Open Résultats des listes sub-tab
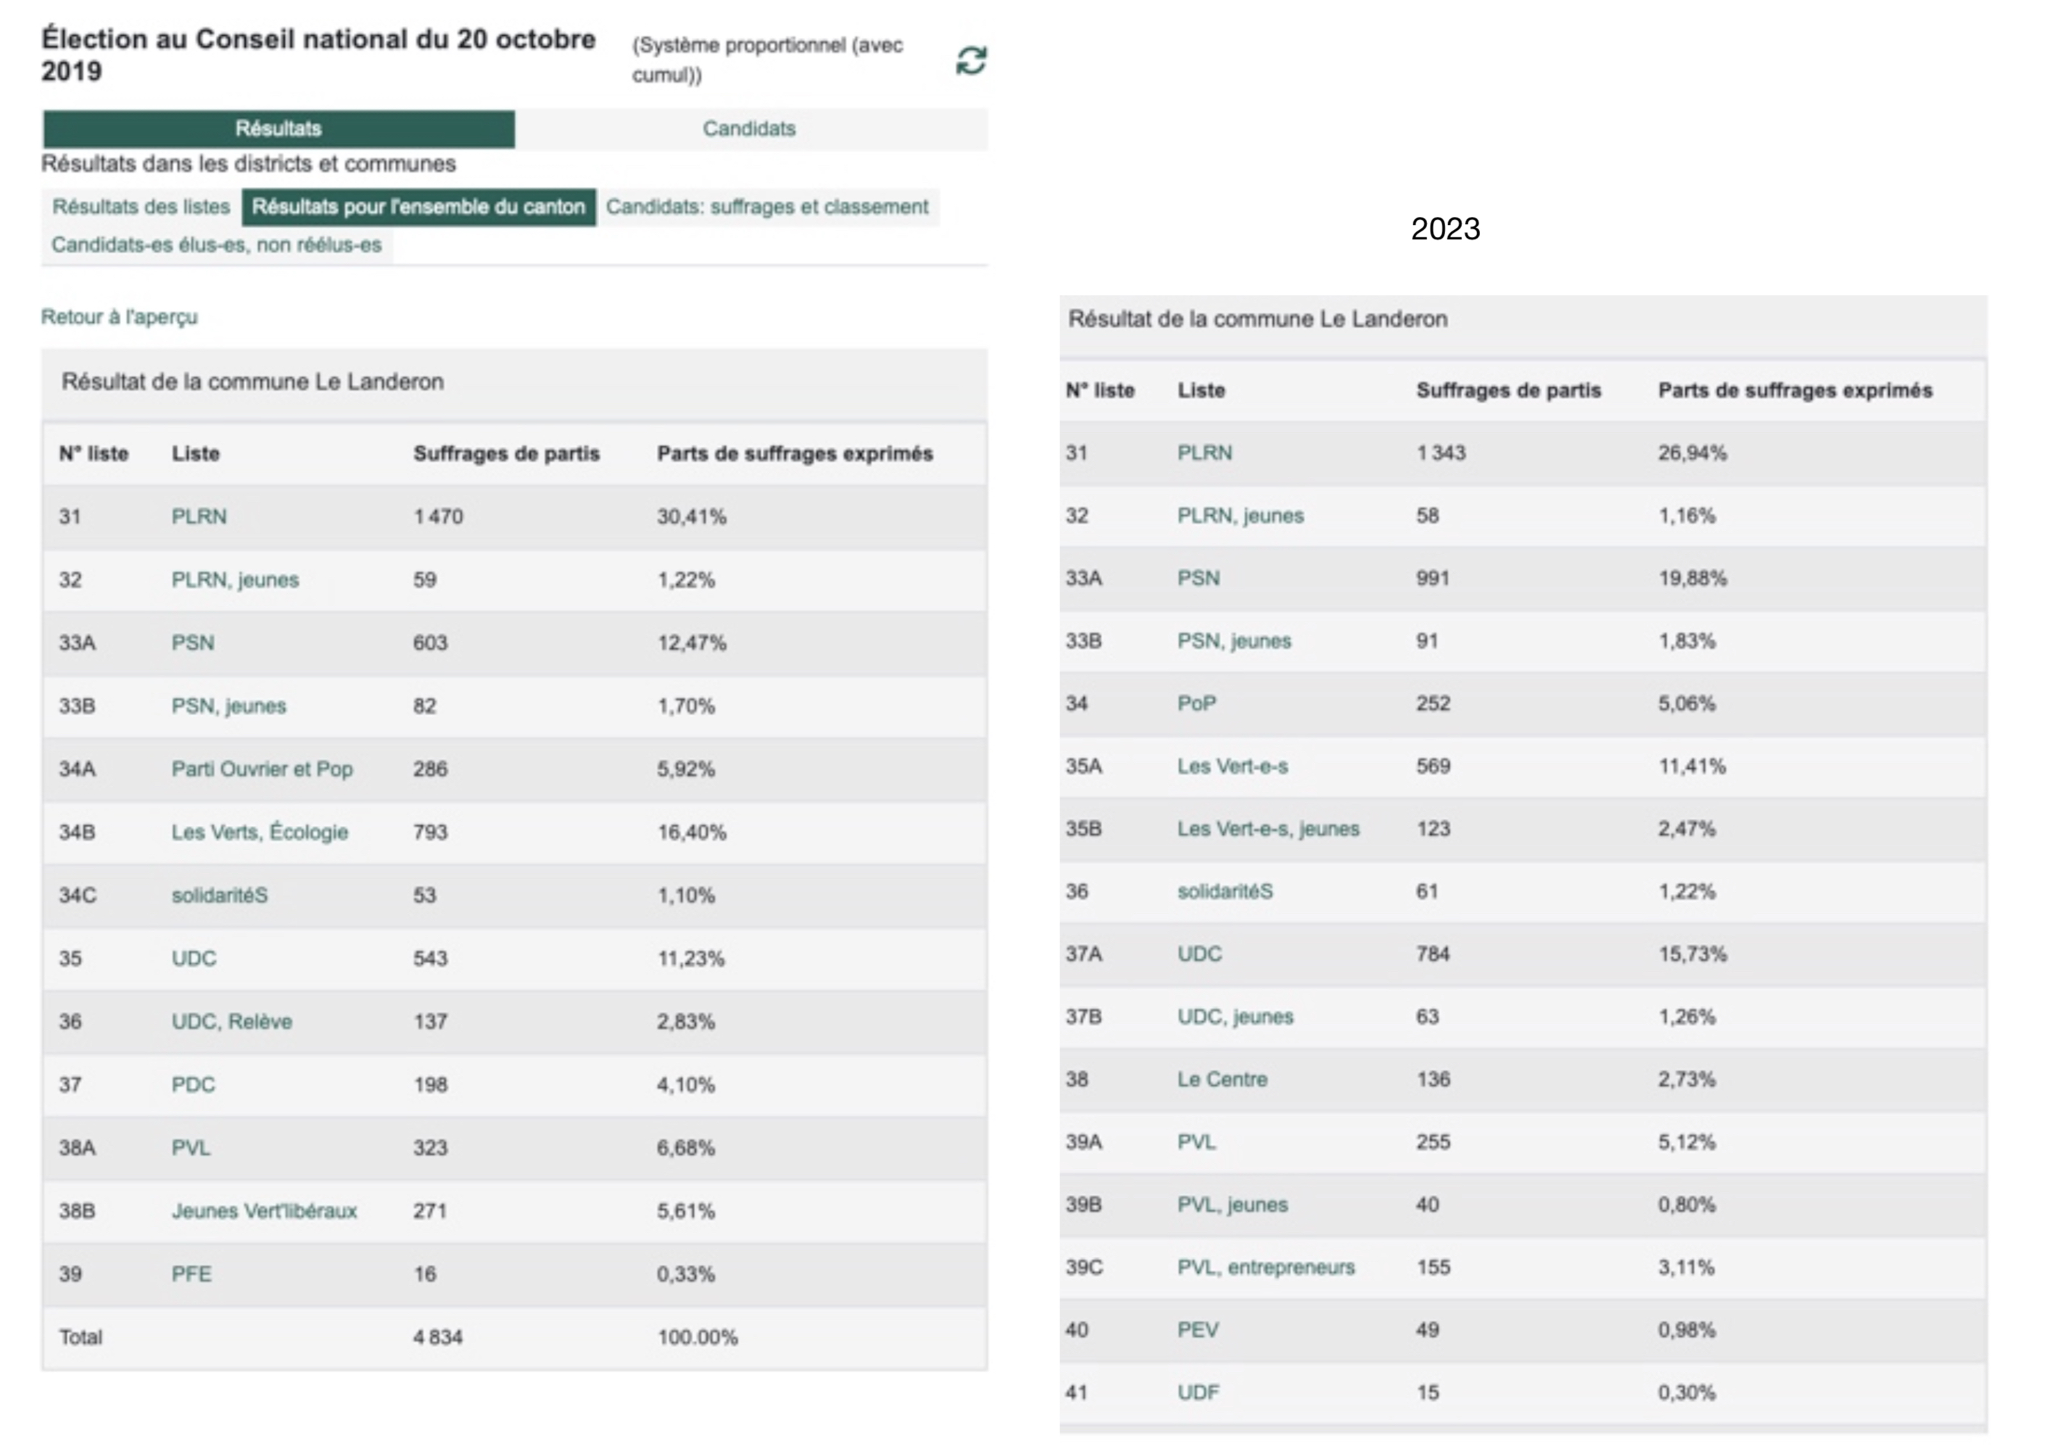 point(141,207)
